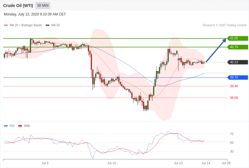The width and height of the screenshot is (249, 168).
Task: Click the Jul 14 date axis label
Action: click(x=206, y=163)
